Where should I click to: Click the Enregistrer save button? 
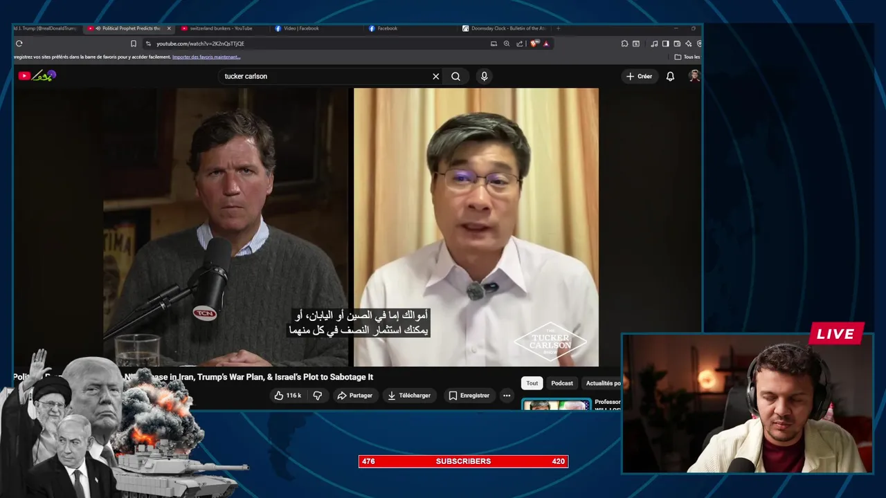(x=469, y=396)
